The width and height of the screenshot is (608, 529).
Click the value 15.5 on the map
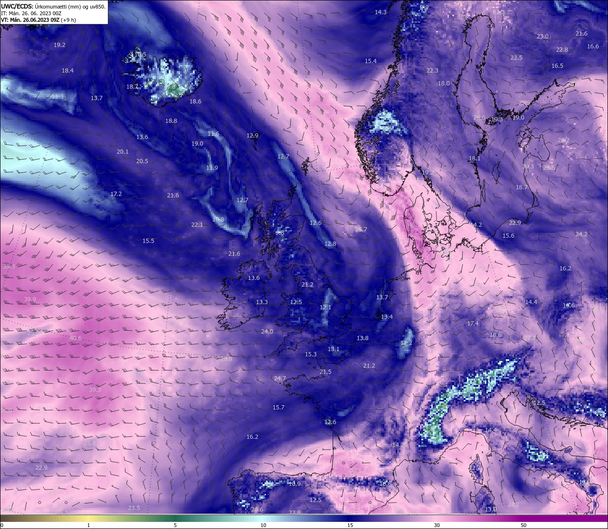point(148,241)
